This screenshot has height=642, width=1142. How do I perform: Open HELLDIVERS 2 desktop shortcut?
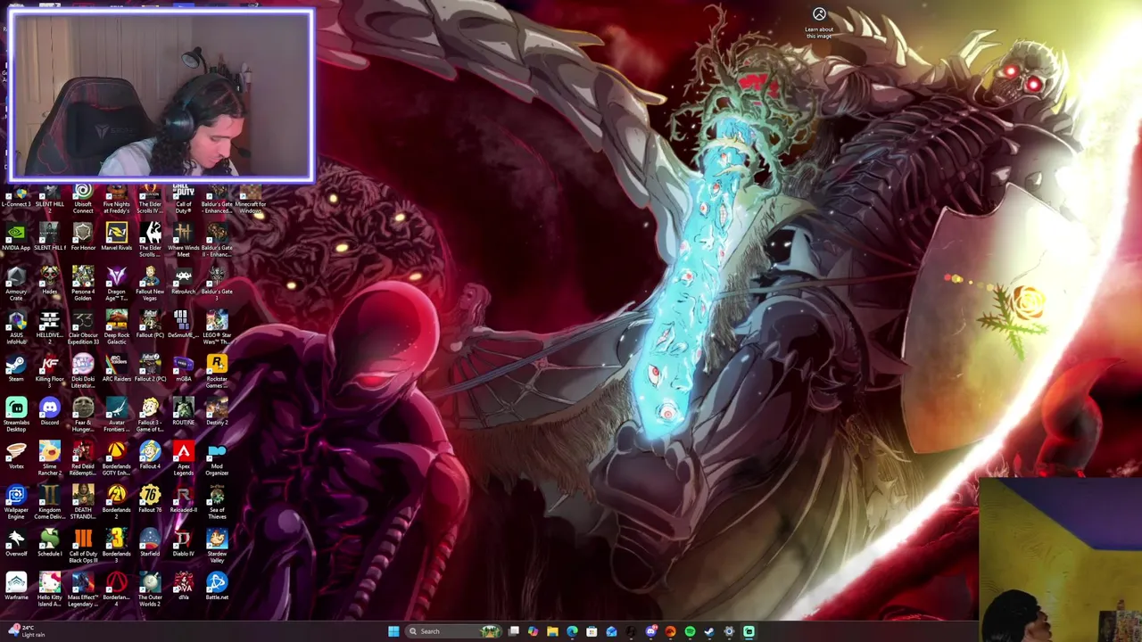click(x=49, y=328)
